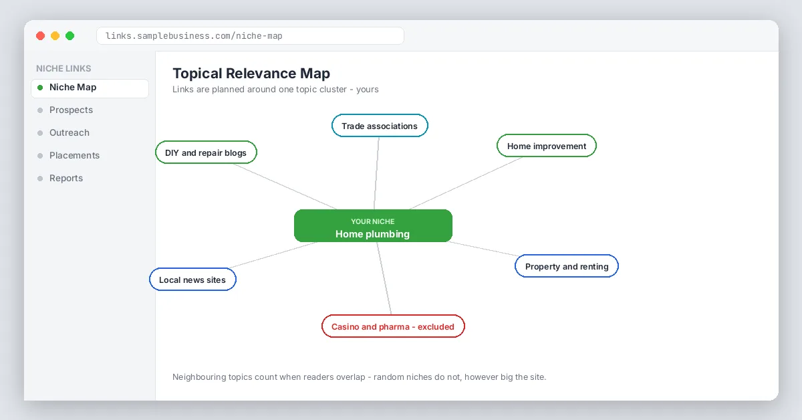The height and width of the screenshot is (420, 802).
Task: Click the grey dot beside Outreach
Action: [40, 133]
